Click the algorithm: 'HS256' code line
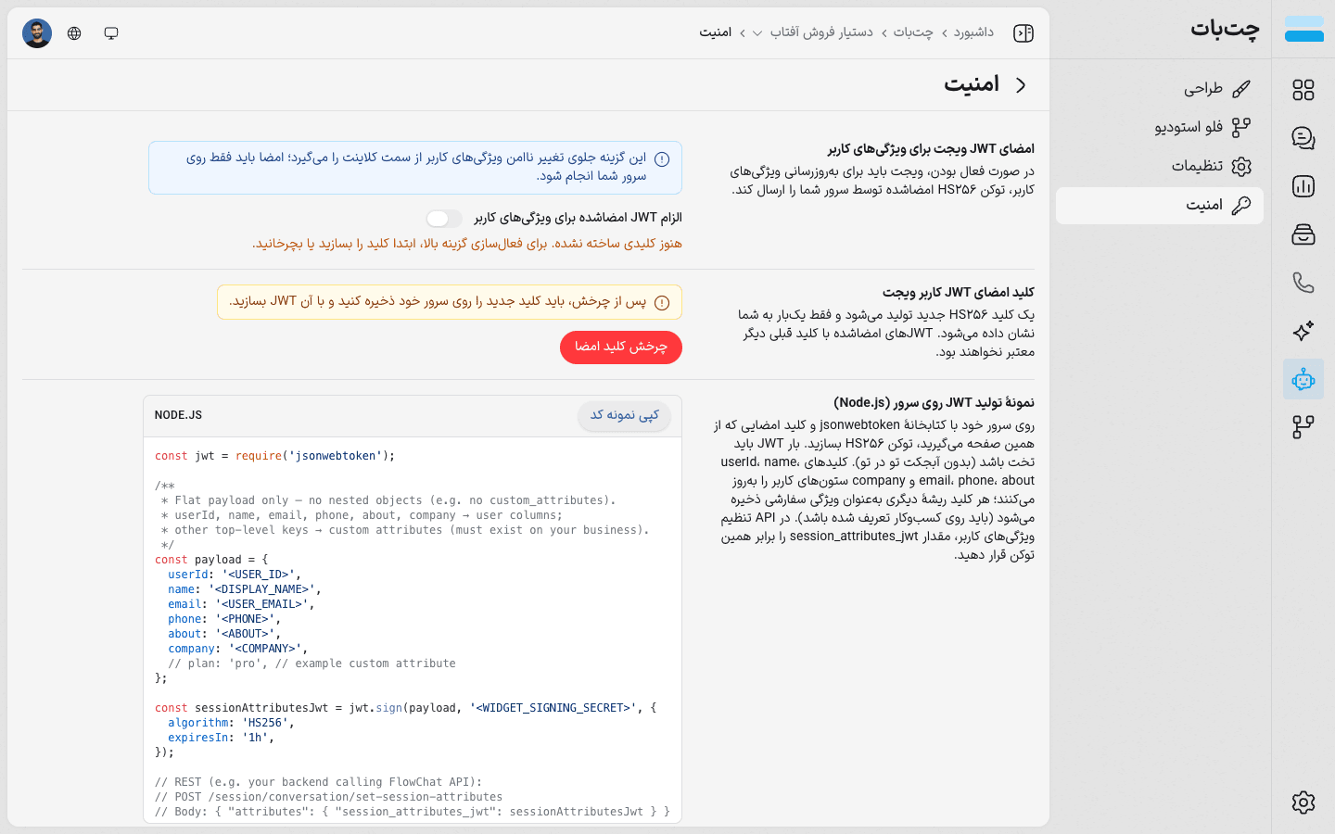The width and height of the screenshot is (1335, 834). (x=231, y=723)
